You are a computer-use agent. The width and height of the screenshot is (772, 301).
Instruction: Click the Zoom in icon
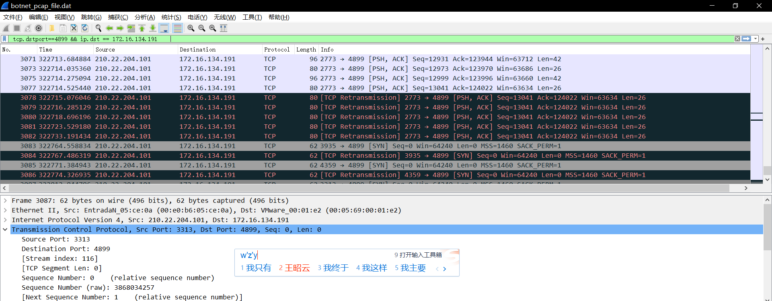pyautogui.click(x=191, y=28)
